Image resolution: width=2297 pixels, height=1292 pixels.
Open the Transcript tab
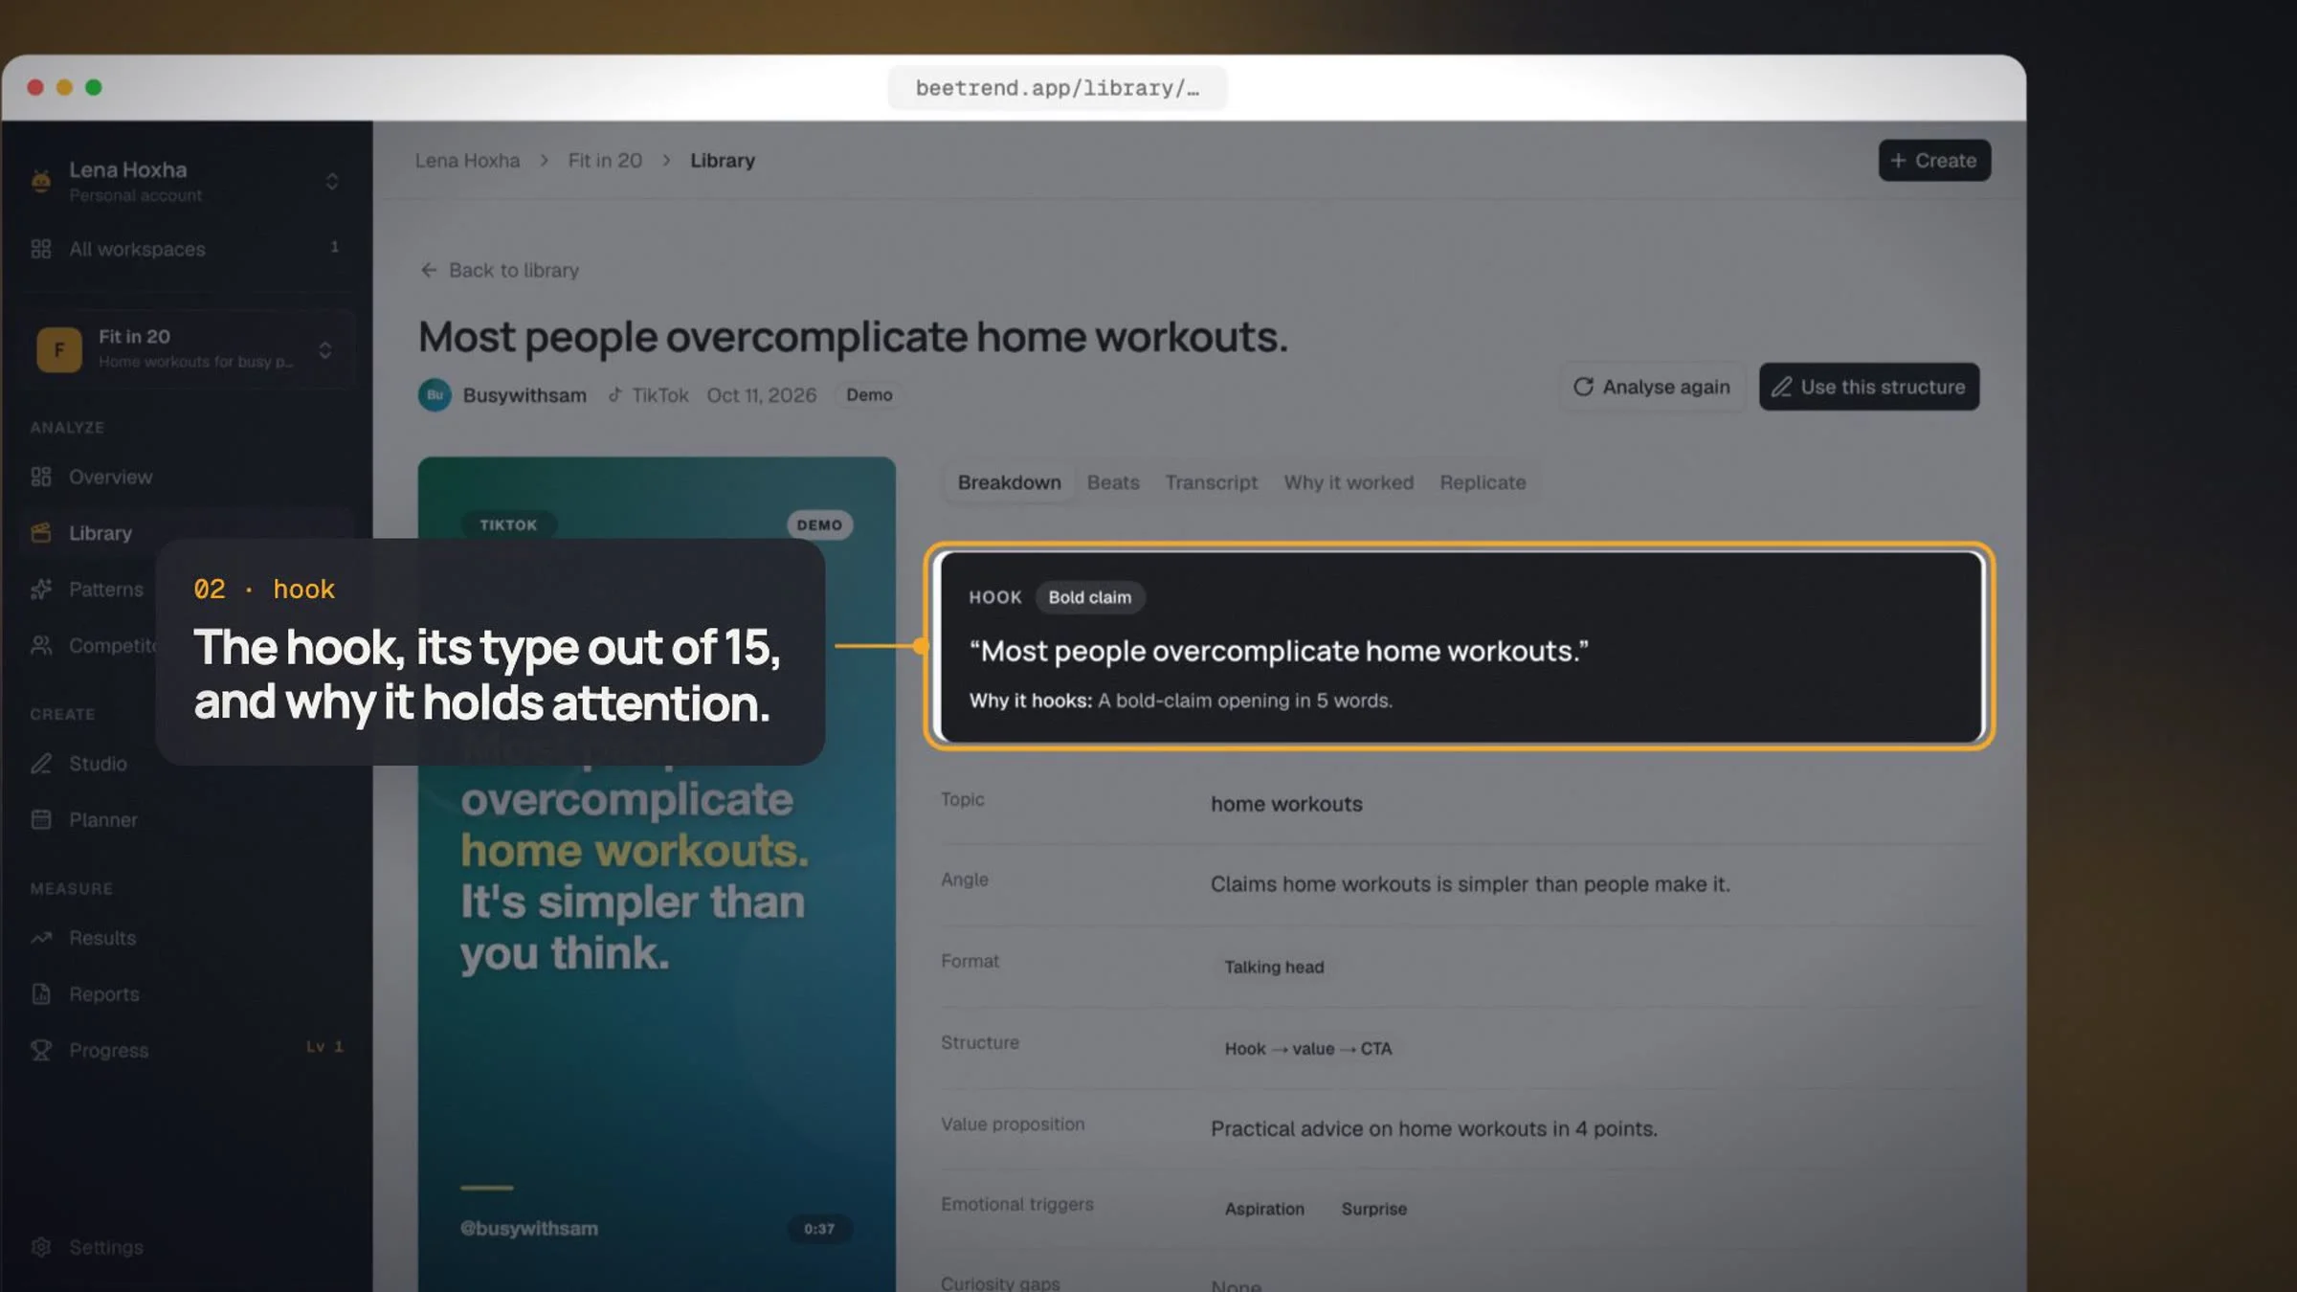1212,482
